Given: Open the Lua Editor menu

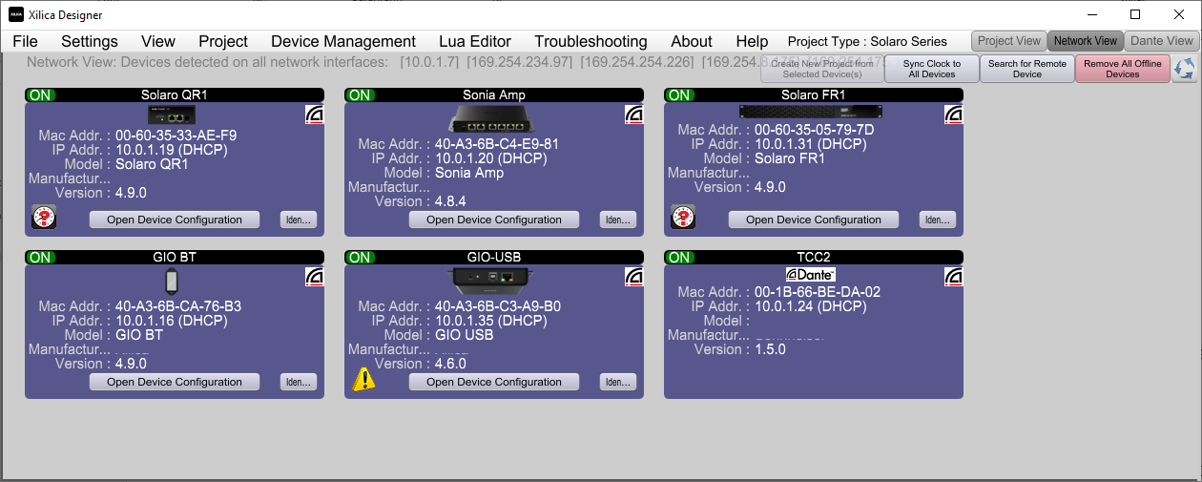Looking at the screenshot, I should (475, 41).
